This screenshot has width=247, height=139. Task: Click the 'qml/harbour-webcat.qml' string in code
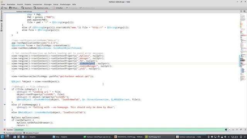click(74, 76)
